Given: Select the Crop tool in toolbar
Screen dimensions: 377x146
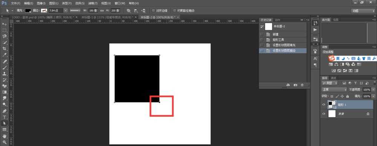Looking at the screenshot, I should (x=4, y=48).
